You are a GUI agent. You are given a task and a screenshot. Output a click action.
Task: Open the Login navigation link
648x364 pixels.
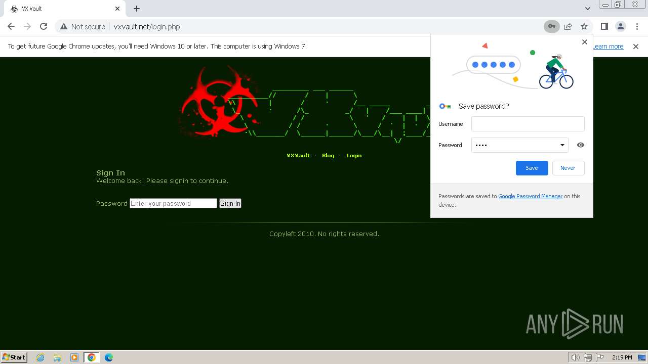(x=354, y=155)
